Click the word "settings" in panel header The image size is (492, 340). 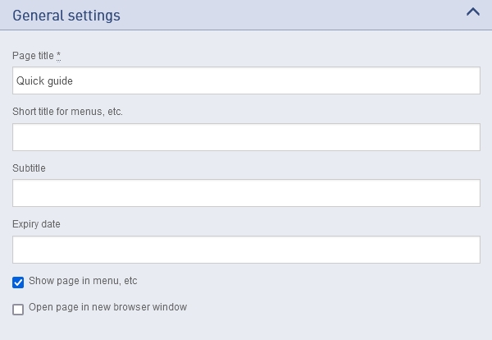click(94, 16)
